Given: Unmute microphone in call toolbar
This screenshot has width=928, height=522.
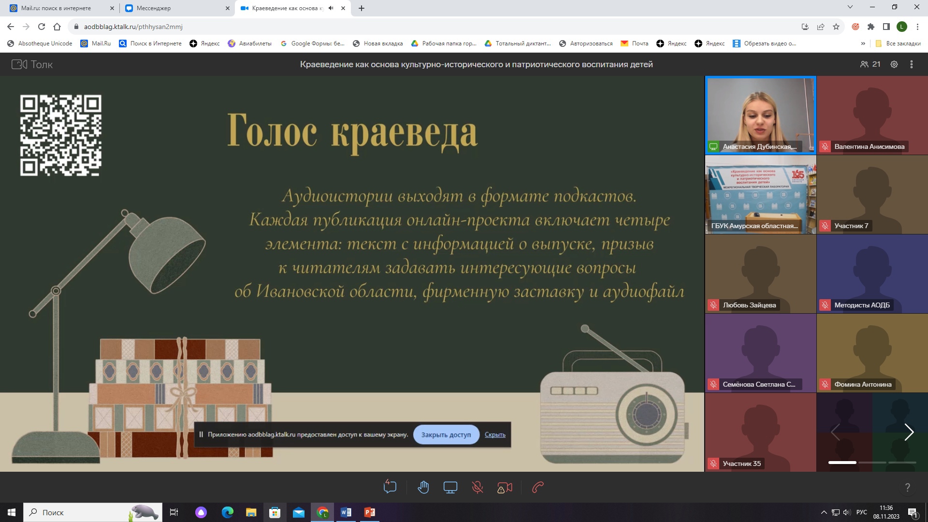Looking at the screenshot, I should coord(478,487).
